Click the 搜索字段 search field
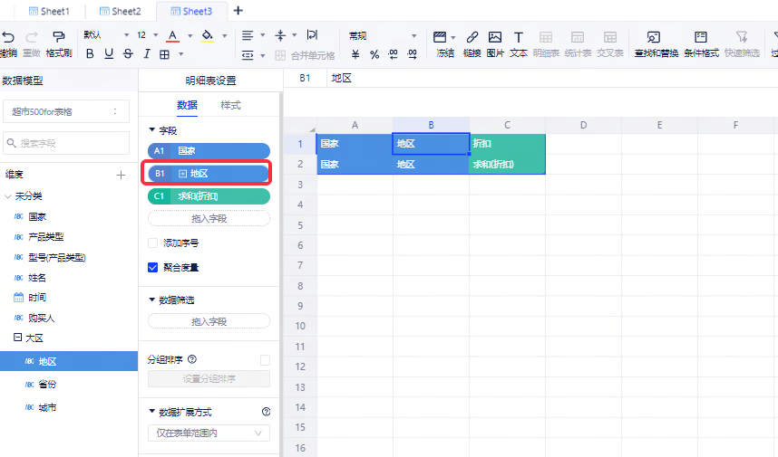Image resolution: width=778 pixels, height=457 pixels. click(x=66, y=143)
